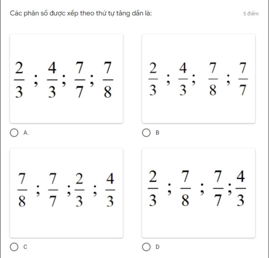This screenshot has height=258, width=269.
Task: Click fraction 4/3 in option D's image
Action: pos(241,188)
